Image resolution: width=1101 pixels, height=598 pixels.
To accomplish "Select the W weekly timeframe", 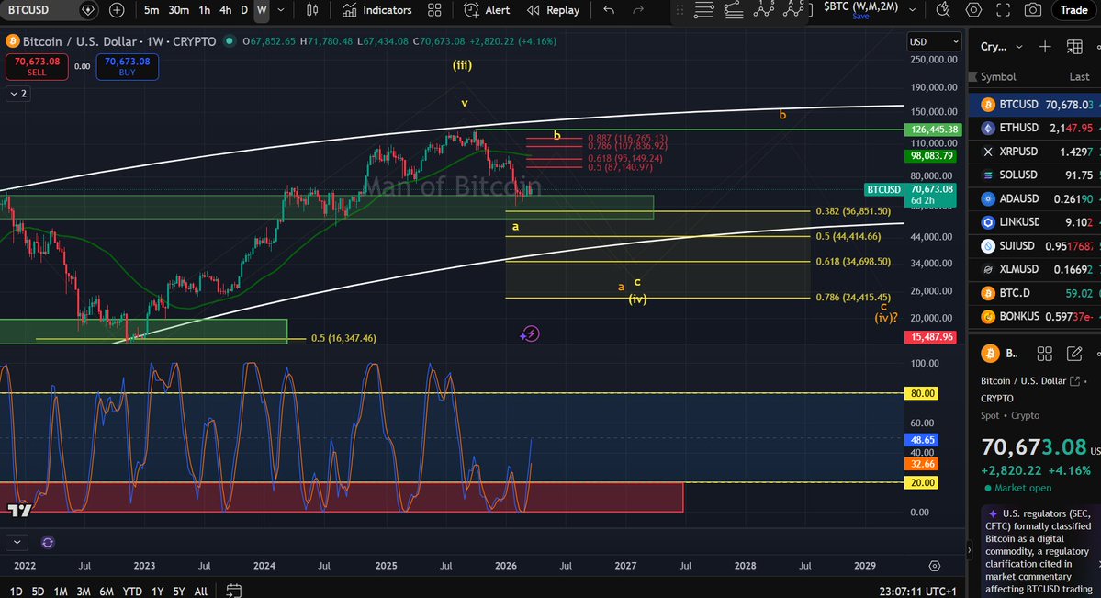I will 262,10.
